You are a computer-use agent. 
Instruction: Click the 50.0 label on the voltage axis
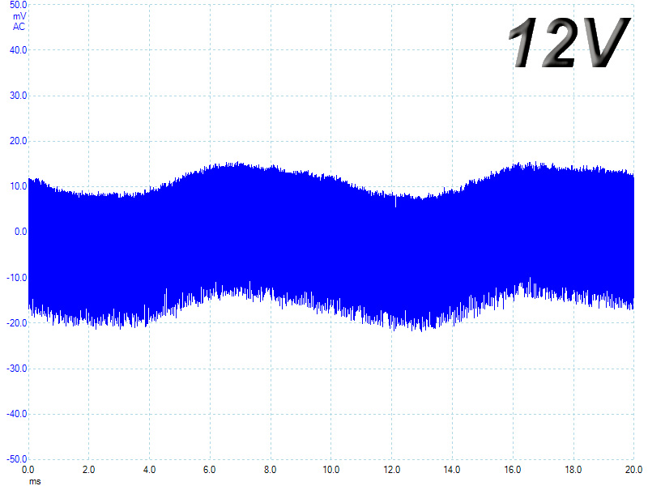tap(18, 5)
